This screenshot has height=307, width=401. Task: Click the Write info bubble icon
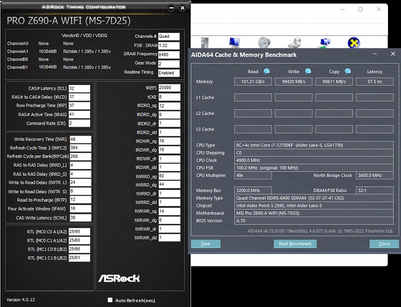308,72
